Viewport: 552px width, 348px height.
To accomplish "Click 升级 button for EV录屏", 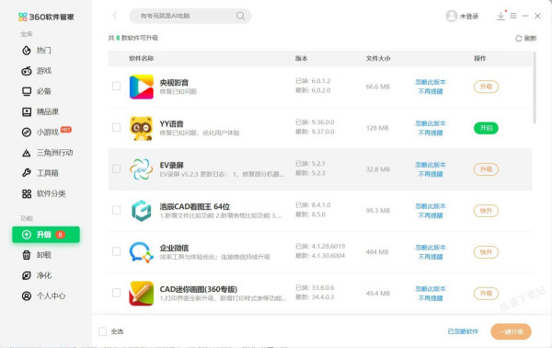I will point(486,169).
